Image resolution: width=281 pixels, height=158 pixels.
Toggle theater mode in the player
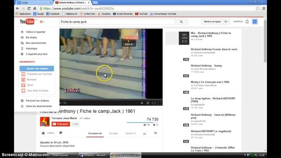(x=154, y=103)
